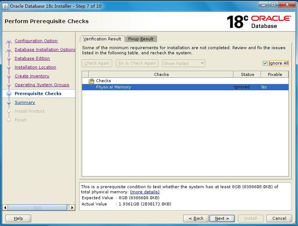
Task: Maximize the installer window
Action: click(273, 5)
